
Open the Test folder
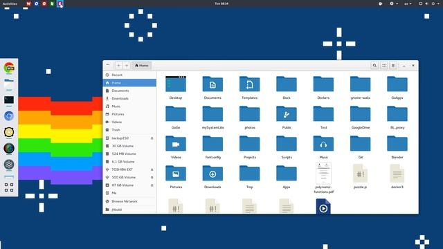coord(323,117)
